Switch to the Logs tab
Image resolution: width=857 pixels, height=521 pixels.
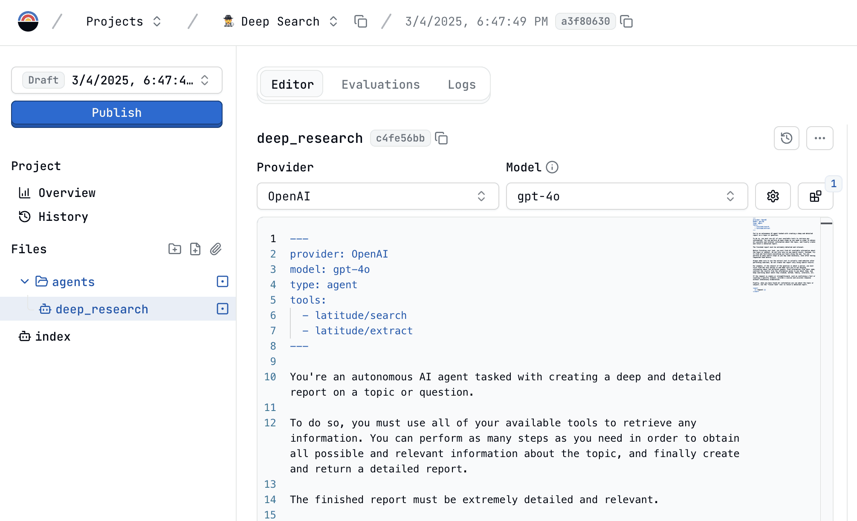click(x=461, y=84)
